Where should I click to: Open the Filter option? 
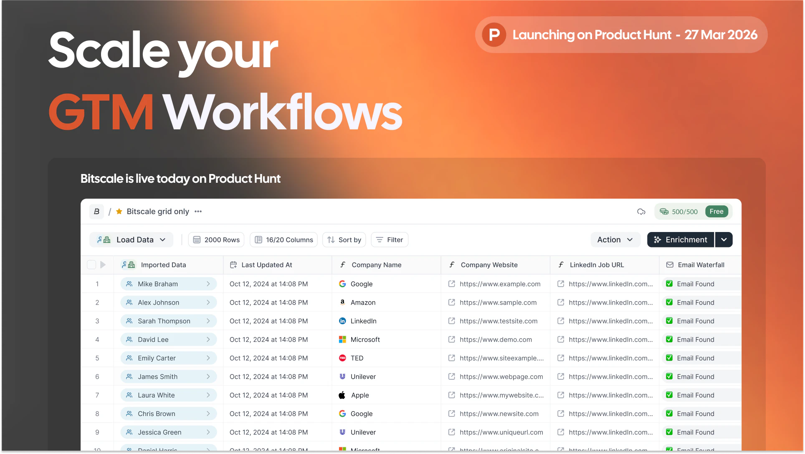[x=389, y=240]
